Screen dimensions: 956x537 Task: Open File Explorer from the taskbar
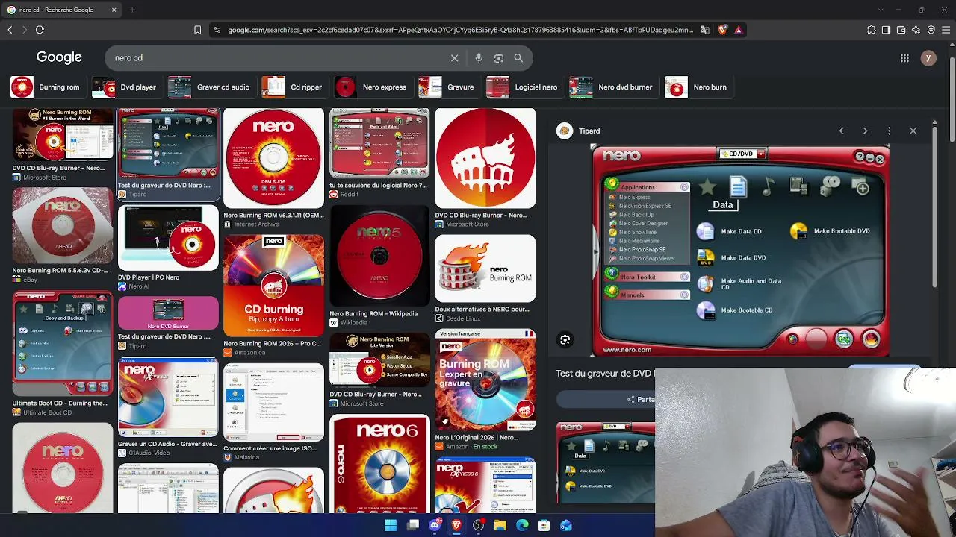pos(500,525)
